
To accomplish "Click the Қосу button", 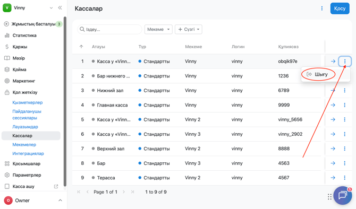I will point(340,8).
